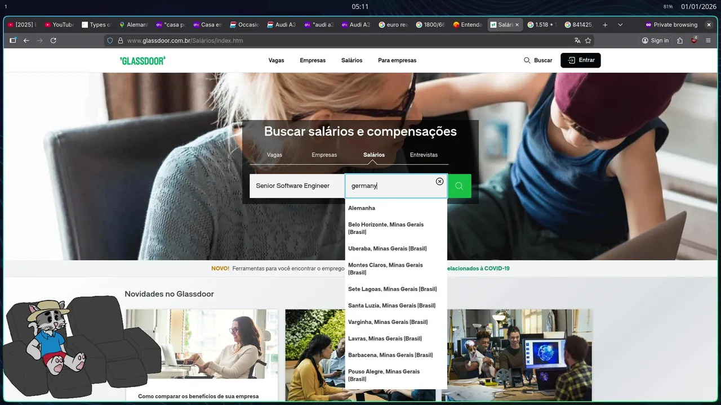
Task: Switch to the Types tab
Action: pos(96,25)
